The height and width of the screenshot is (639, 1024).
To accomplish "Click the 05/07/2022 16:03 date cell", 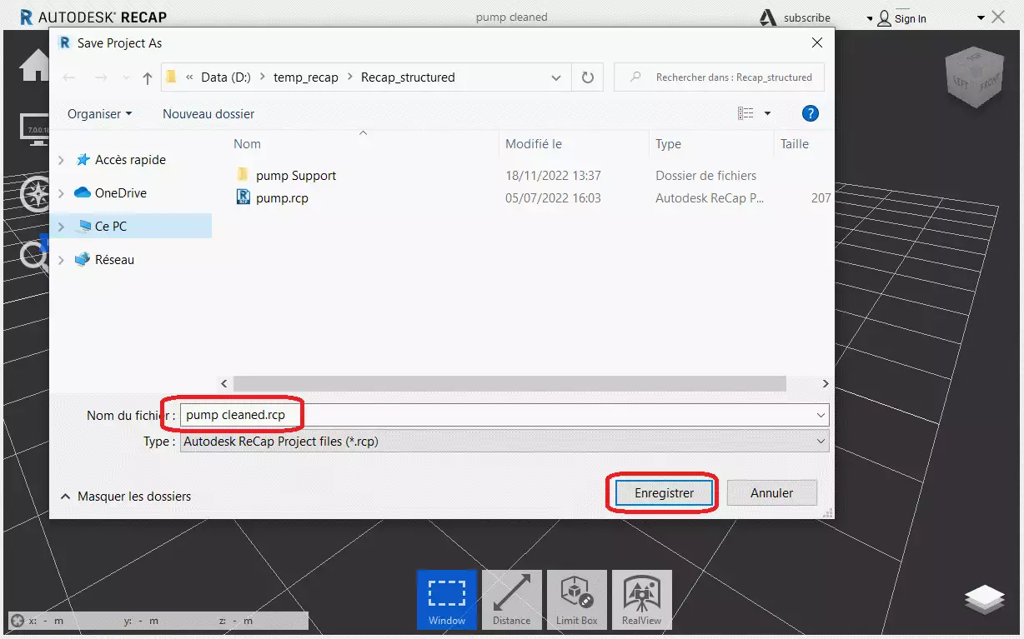I will pyautogui.click(x=553, y=198).
